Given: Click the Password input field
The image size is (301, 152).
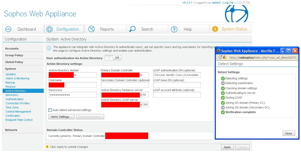Looking at the screenshot, I should coord(73,95).
